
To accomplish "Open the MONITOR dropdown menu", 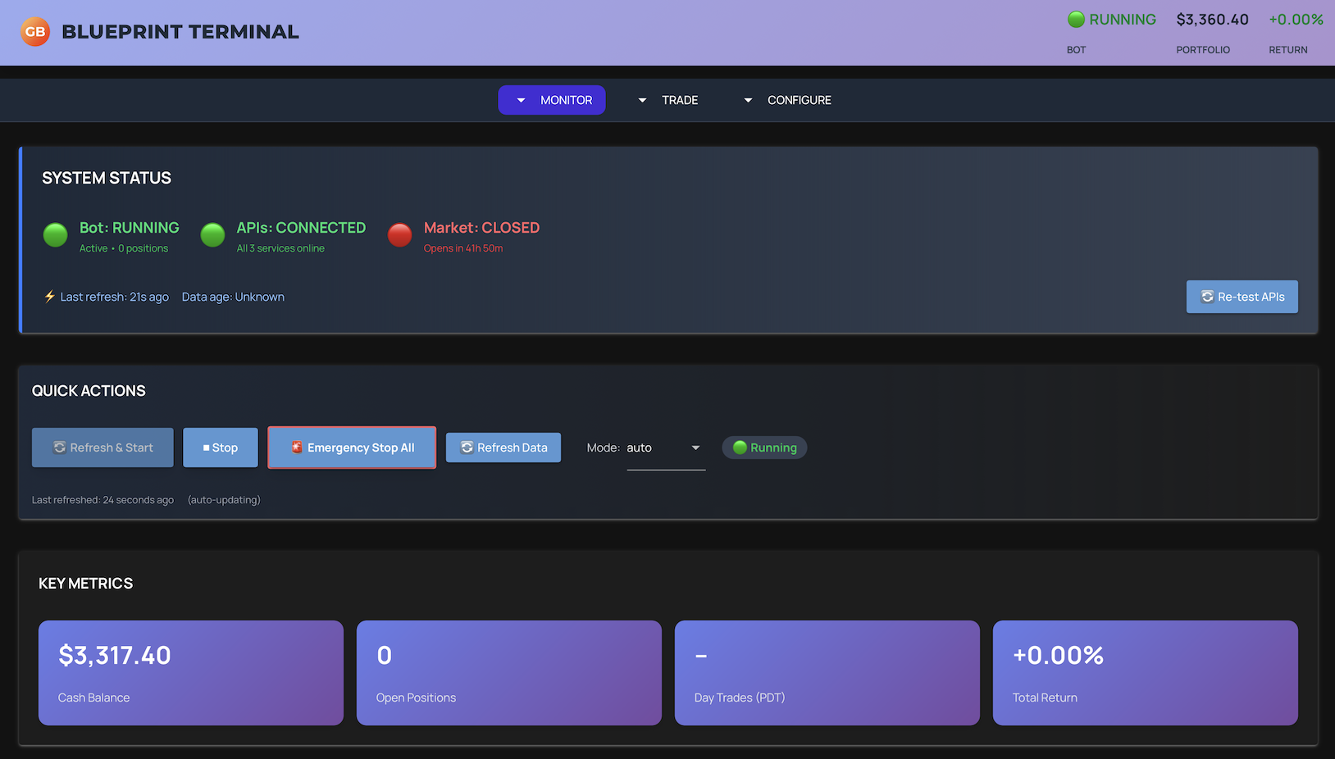I will tap(551, 100).
